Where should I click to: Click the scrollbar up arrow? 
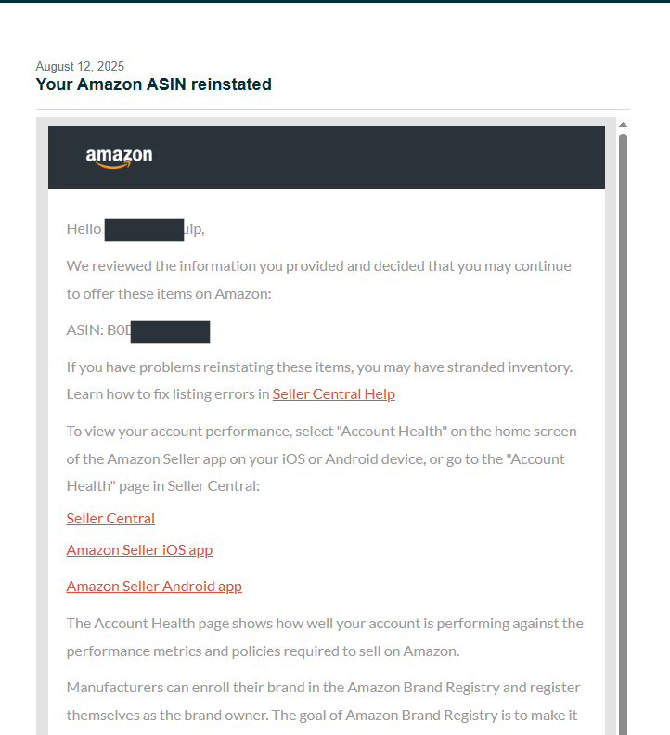623,125
